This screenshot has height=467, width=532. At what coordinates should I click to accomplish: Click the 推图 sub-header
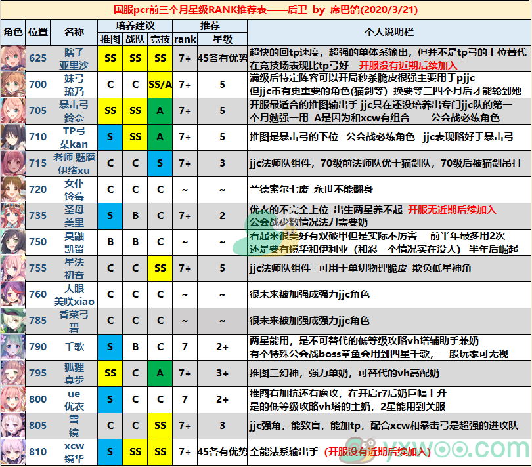(x=110, y=39)
